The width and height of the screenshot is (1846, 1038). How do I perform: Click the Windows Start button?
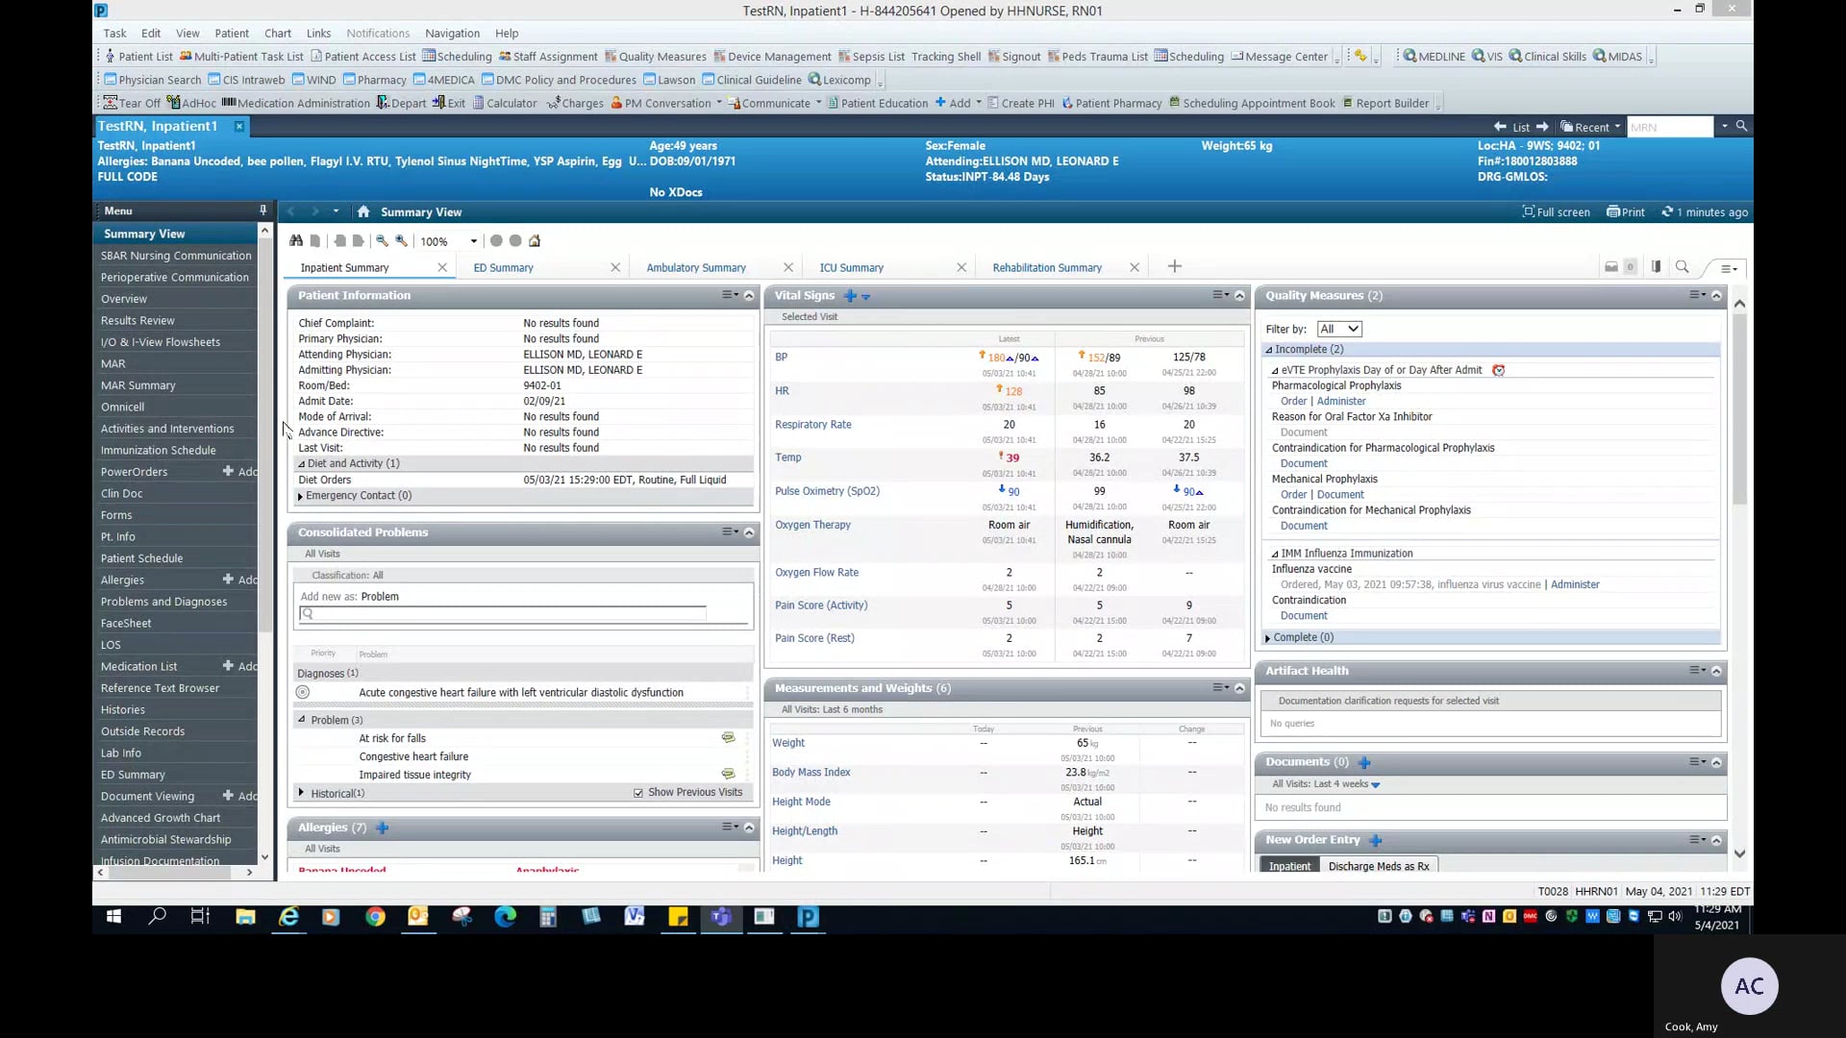[x=113, y=917]
